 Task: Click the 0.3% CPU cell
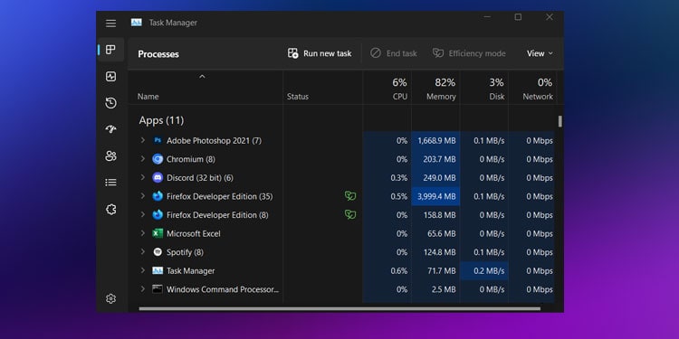[387, 178]
